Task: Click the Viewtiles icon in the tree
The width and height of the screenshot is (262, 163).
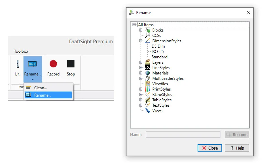Action: click(x=148, y=84)
